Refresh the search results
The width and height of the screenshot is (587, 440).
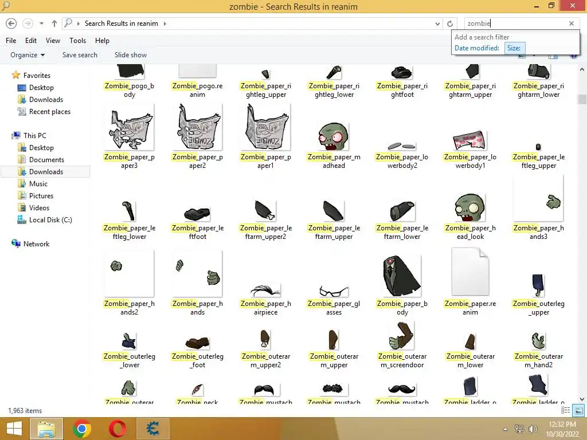pyautogui.click(x=450, y=23)
